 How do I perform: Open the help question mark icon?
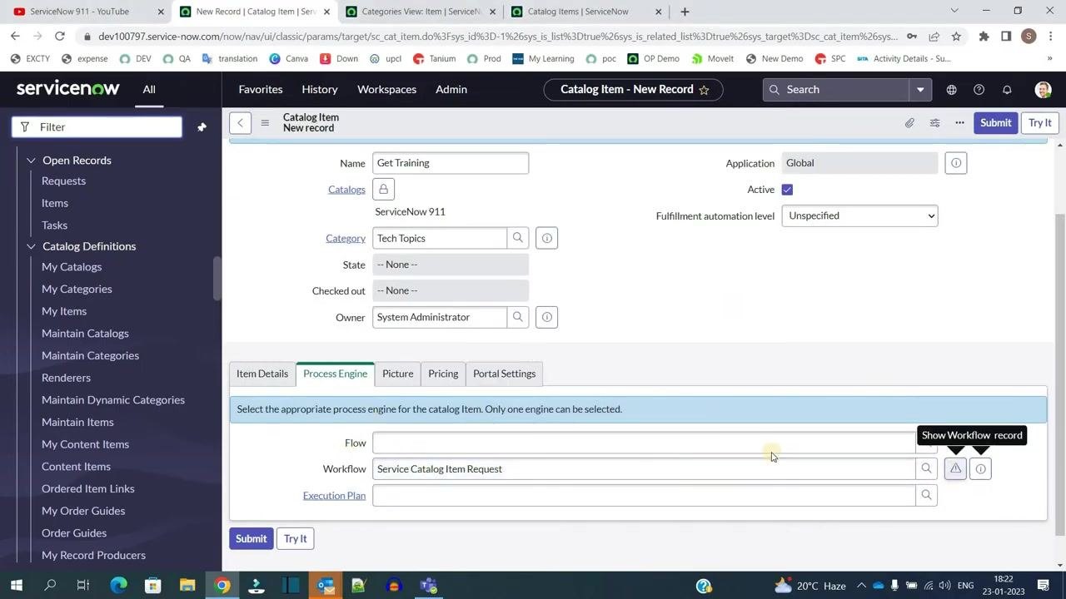coord(979,90)
